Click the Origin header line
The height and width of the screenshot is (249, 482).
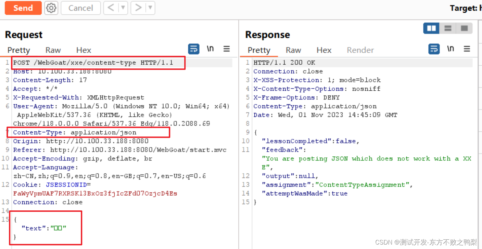(81, 141)
